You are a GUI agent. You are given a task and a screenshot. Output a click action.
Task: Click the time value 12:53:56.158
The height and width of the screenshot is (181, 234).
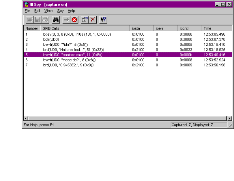214,65
